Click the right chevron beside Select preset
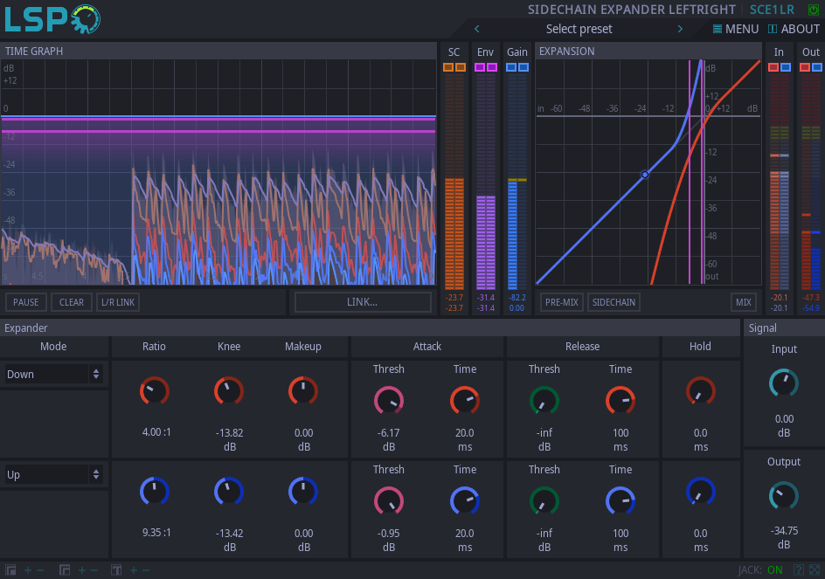 point(680,28)
